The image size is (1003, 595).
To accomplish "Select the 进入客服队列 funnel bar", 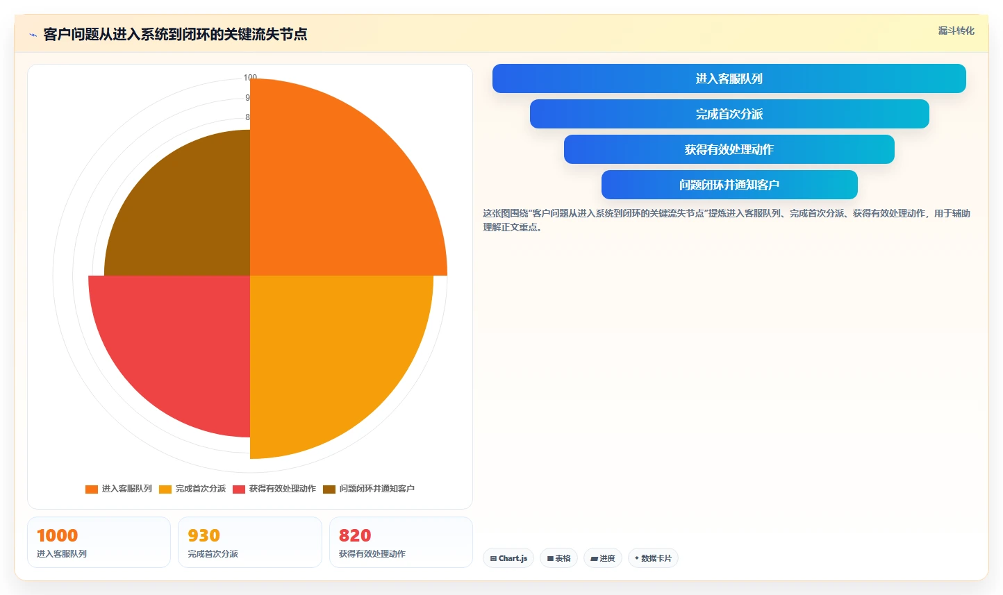I will point(729,78).
